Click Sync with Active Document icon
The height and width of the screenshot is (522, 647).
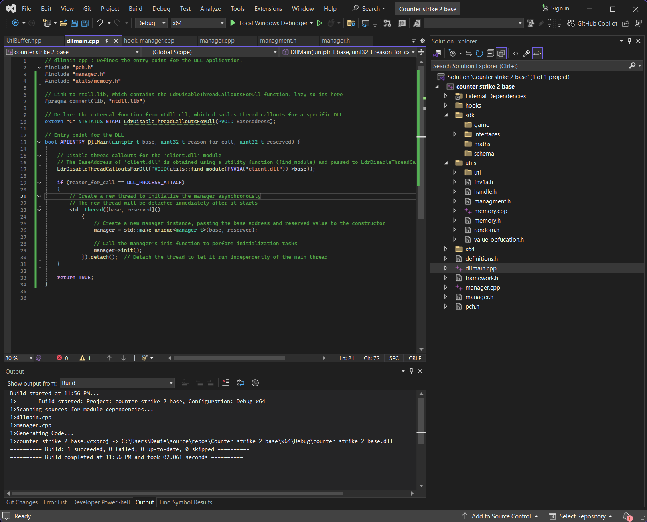coord(469,53)
